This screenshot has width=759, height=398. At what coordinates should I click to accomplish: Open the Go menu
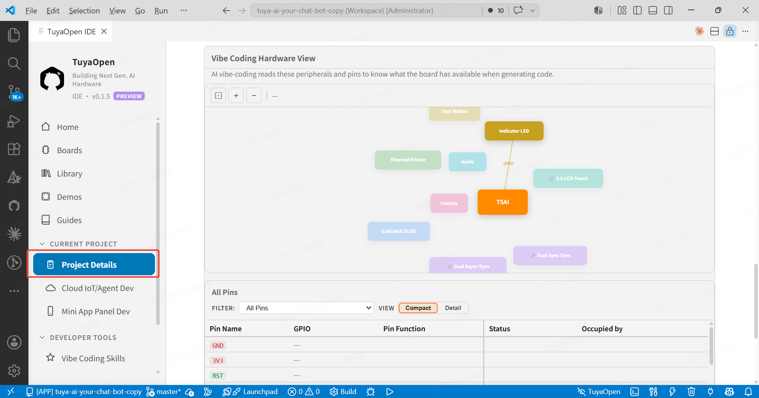click(140, 10)
